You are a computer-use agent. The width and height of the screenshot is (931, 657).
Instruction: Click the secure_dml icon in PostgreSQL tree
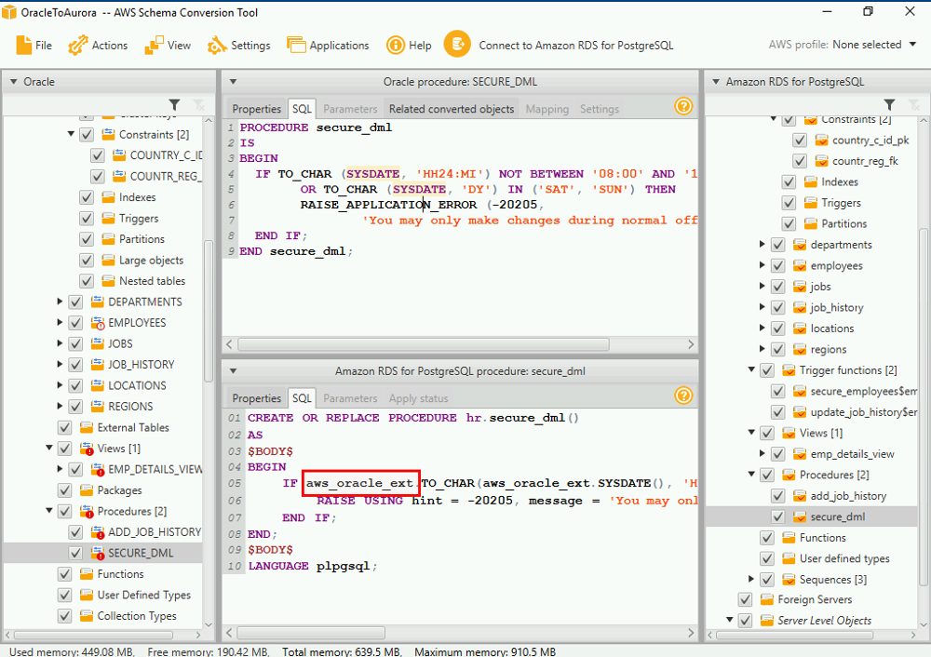pyautogui.click(x=800, y=516)
